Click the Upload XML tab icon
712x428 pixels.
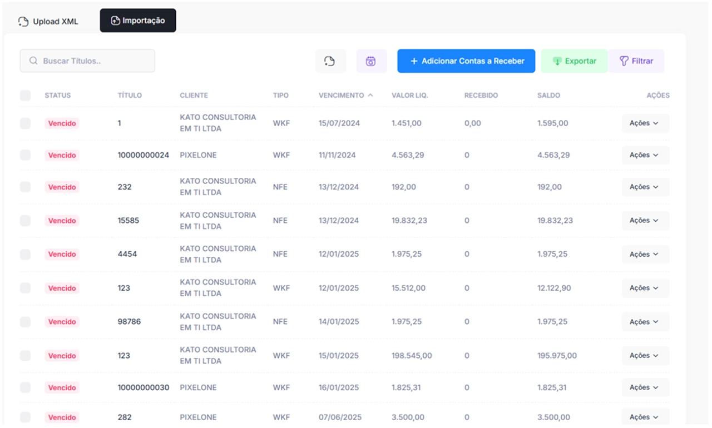click(23, 22)
